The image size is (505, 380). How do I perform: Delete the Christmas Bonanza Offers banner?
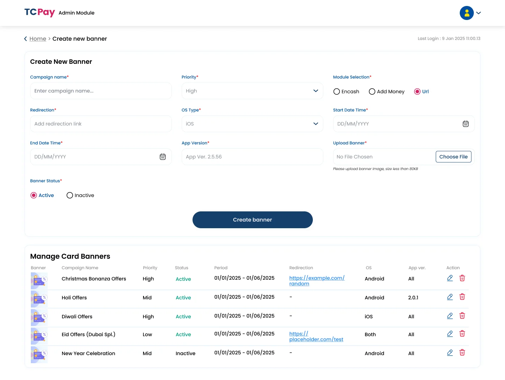pos(462,278)
